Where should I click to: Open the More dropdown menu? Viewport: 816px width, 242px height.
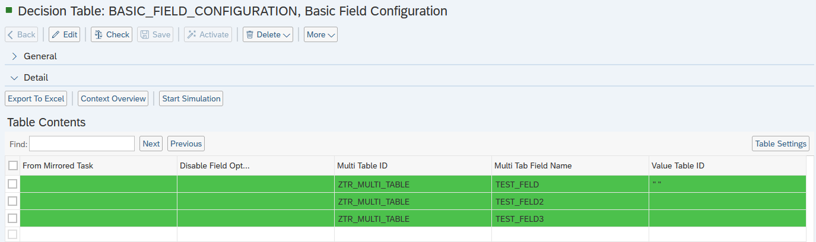[320, 34]
